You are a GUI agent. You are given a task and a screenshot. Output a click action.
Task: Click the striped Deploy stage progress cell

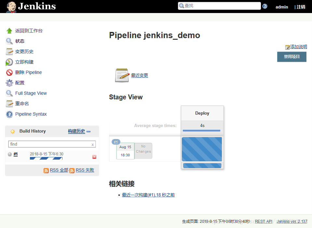[202, 149]
